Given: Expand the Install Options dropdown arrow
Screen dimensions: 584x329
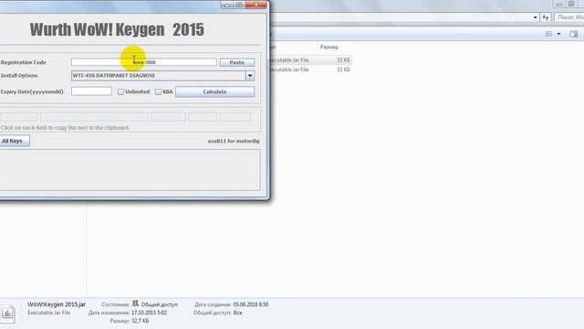Looking at the screenshot, I should click(x=250, y=76).
